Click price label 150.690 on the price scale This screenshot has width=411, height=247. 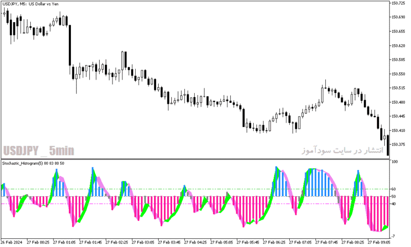(x=399, y=17)
